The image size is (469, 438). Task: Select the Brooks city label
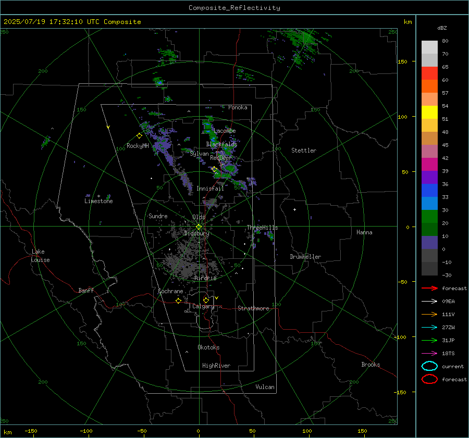pyautogui.click(x=371, y=365)
